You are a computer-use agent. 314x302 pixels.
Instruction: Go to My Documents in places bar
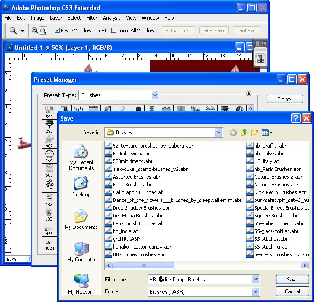point(81,219)
